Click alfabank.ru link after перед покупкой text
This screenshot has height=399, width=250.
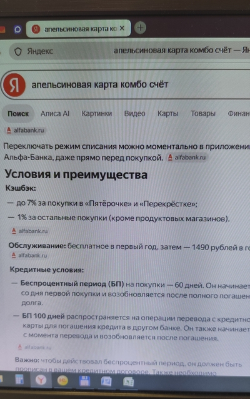(x=187, y=158)
